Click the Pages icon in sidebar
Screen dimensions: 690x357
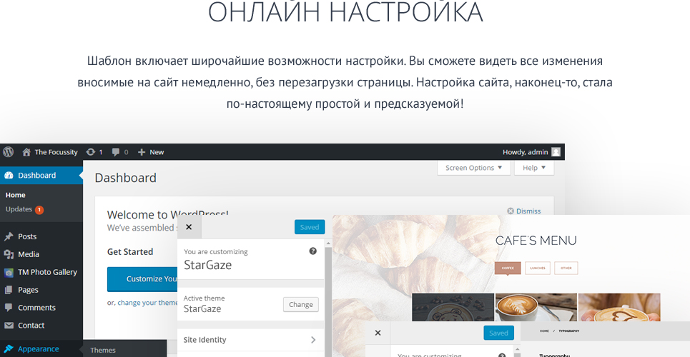9,290
